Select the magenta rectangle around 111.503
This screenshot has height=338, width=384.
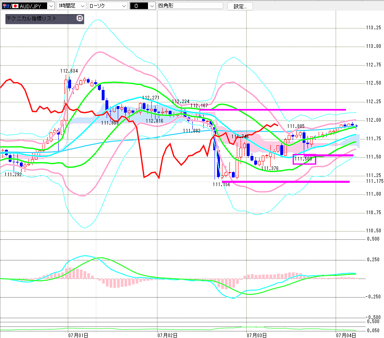(x=304, y=159)
